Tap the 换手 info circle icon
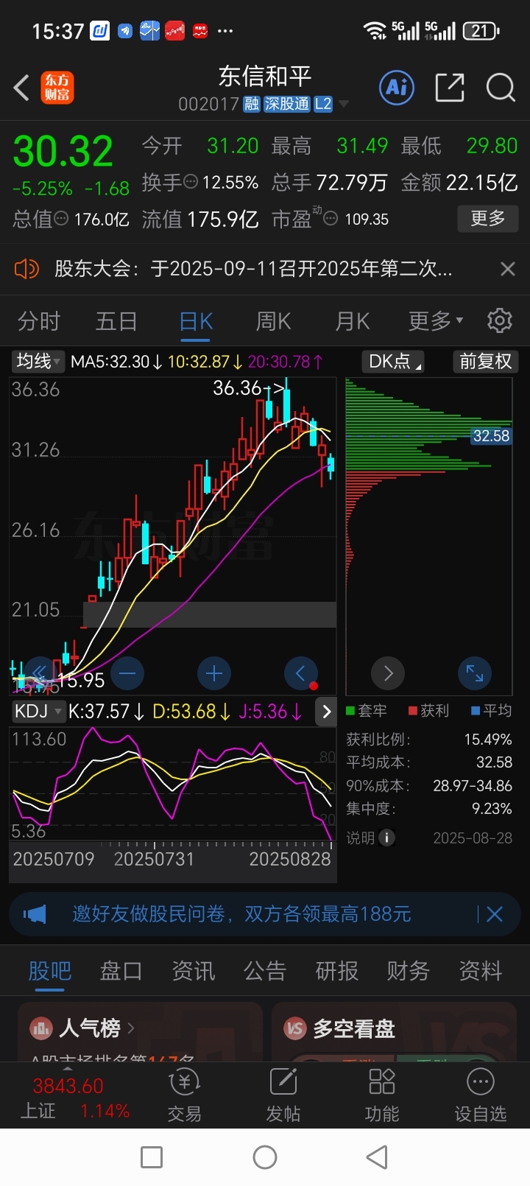This screenshot has width=530, height=1186. pos(191,181)
